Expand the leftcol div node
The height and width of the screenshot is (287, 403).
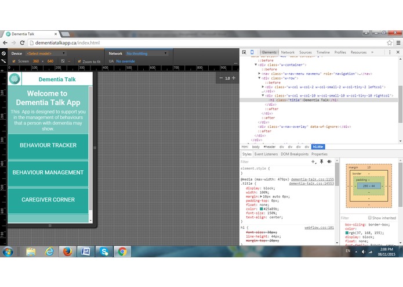[263, 87]
